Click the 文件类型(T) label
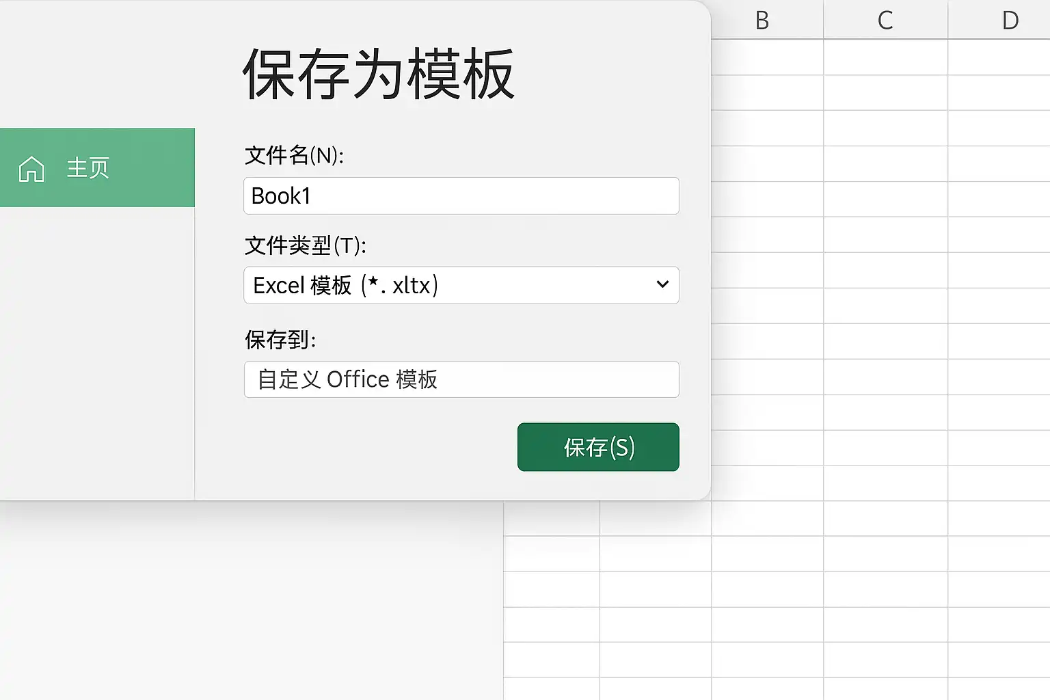 click(306, 245)
